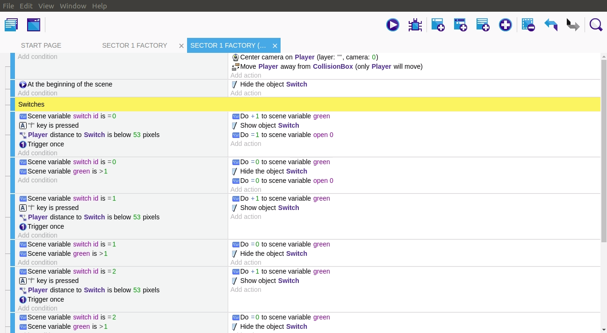Remove the selected event with the minus icon
The image size is (607, 333).
[x=528, y=25]
